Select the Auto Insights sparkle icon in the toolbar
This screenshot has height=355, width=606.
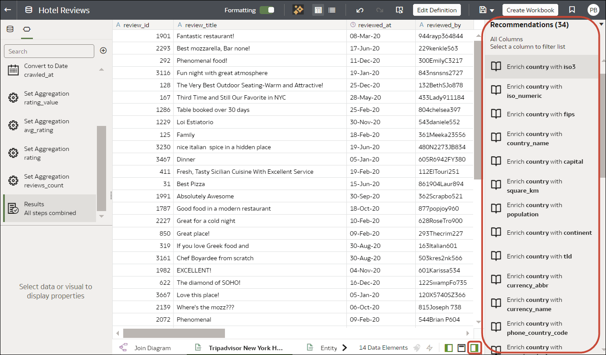[298, 10]
